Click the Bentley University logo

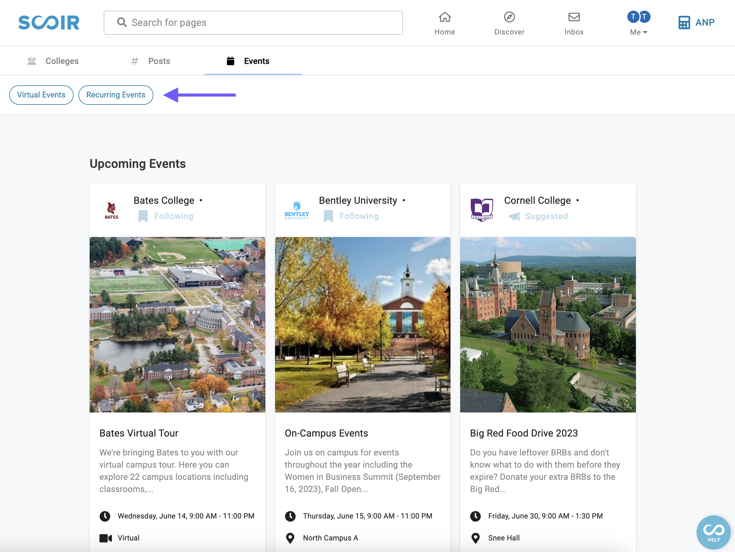297,211
